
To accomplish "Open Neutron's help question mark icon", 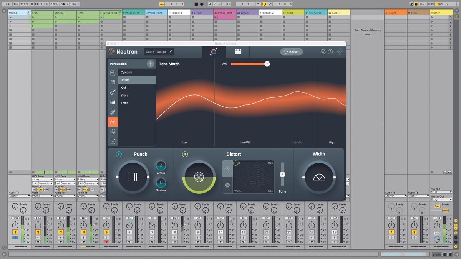I will coord(330,51).
